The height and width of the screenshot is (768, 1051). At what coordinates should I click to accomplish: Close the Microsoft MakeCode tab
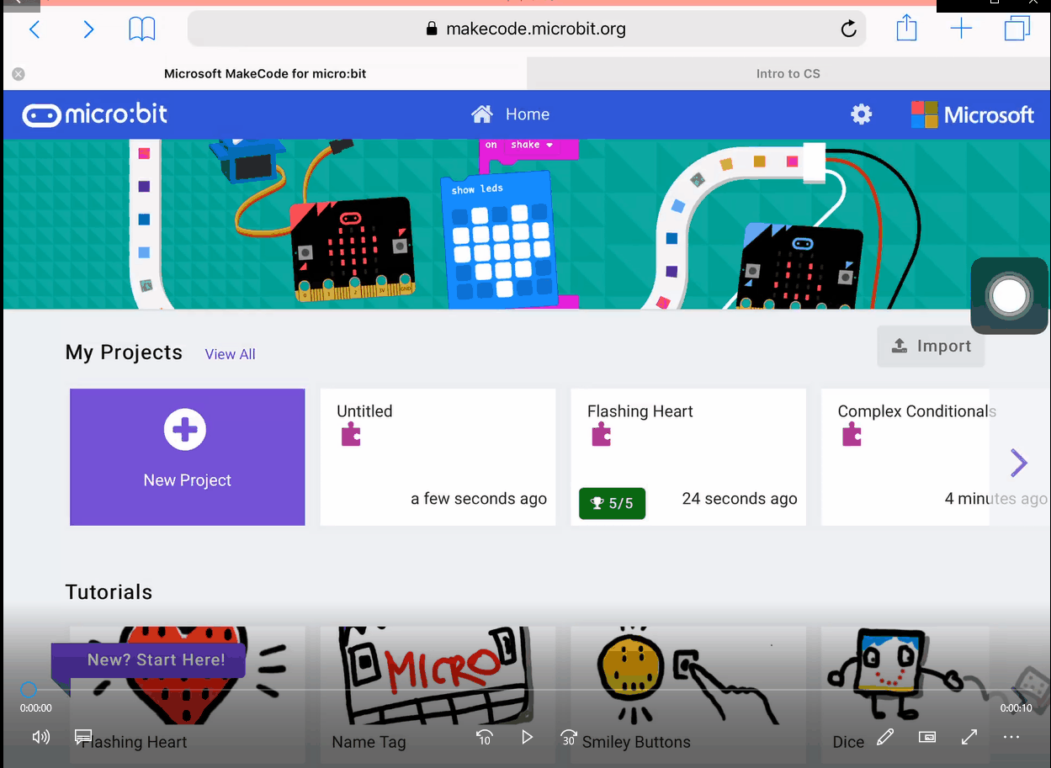click(x=19, y=74)
